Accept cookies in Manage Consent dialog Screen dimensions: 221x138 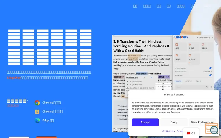[145, 122]
